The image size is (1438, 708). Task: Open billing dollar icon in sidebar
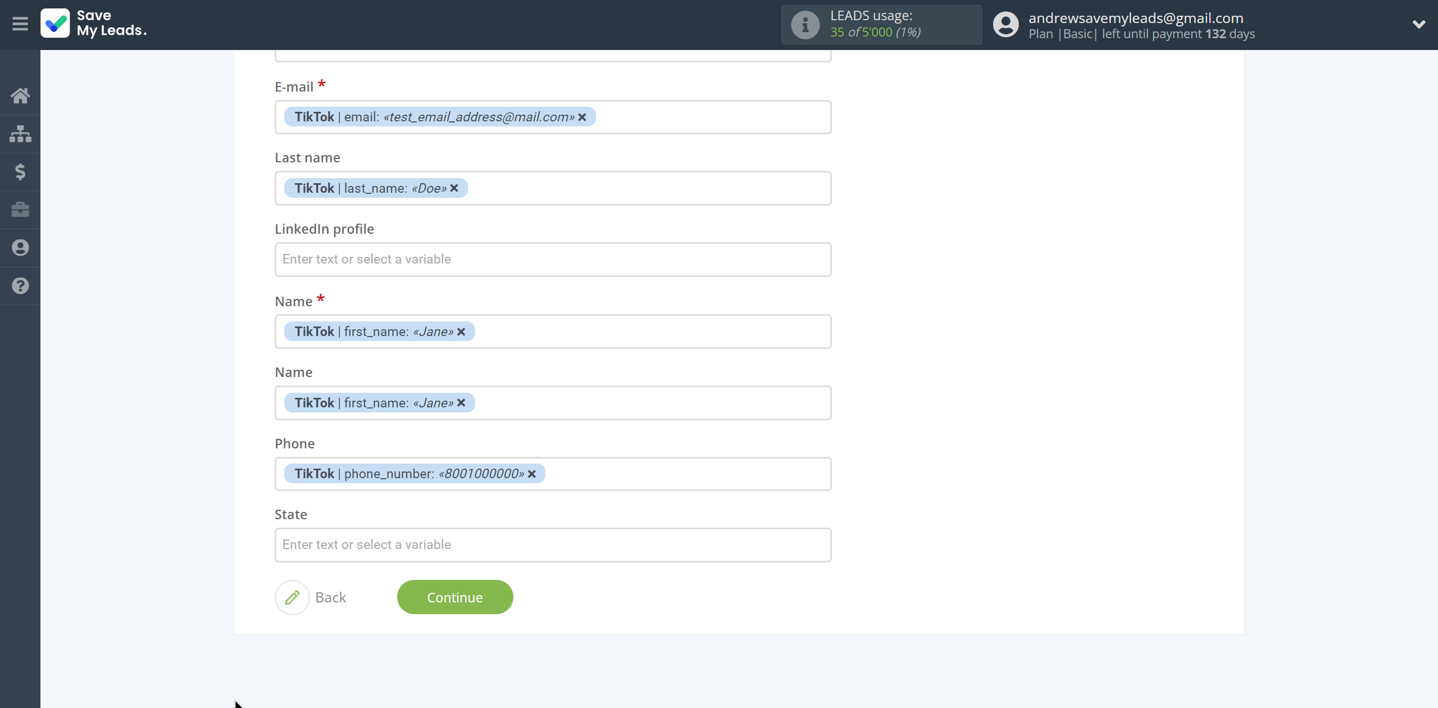point(20,172)
